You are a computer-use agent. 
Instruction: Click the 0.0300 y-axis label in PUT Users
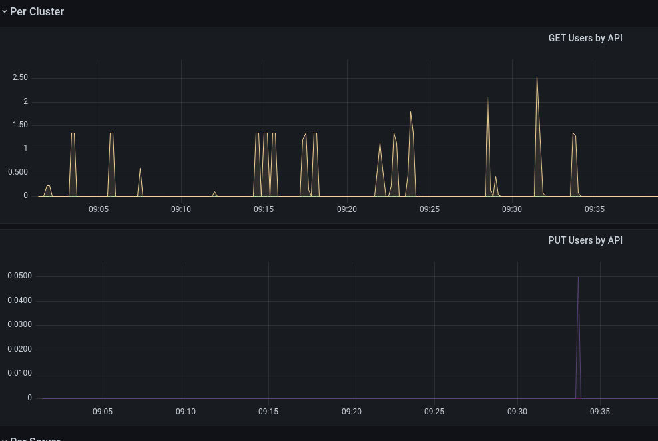click(x=20, y=324)
